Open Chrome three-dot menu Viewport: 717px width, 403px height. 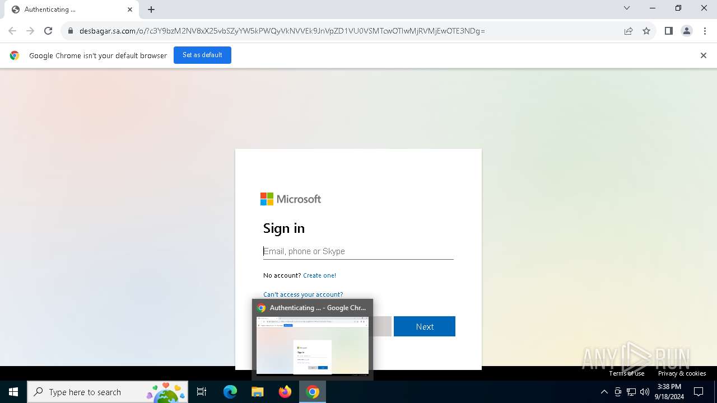tap(705, 31)
